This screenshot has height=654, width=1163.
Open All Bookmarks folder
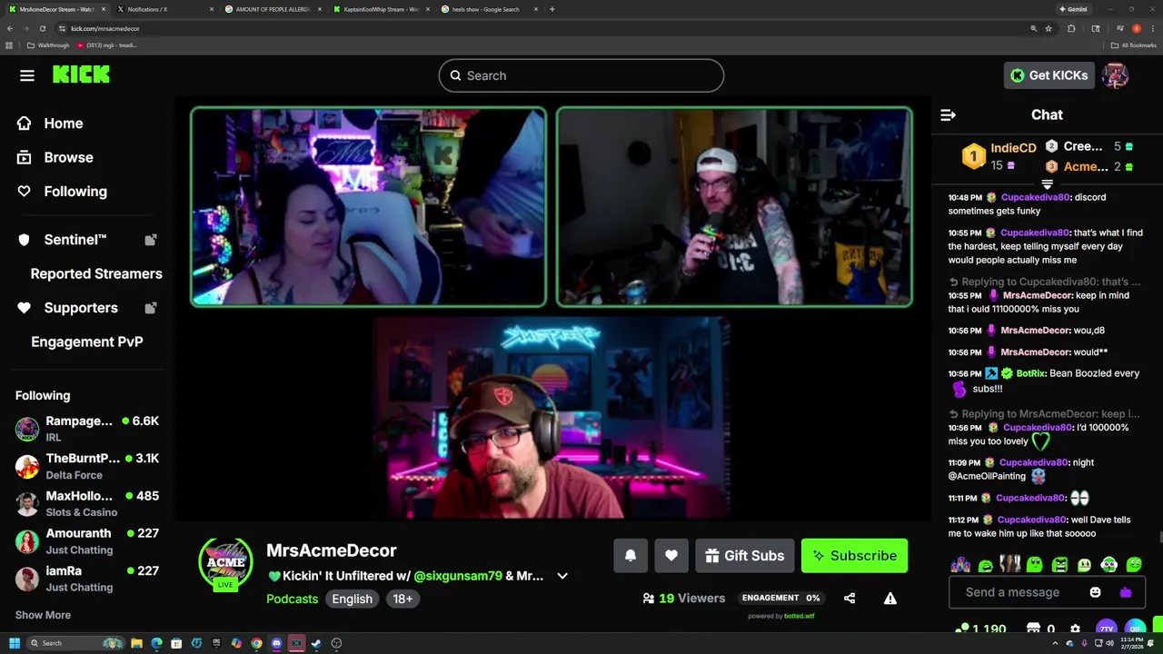coord(1133,45)
